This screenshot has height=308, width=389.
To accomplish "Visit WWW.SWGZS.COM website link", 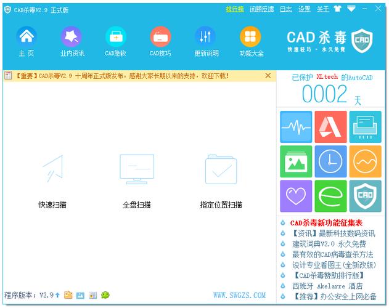I will (239, 295).
